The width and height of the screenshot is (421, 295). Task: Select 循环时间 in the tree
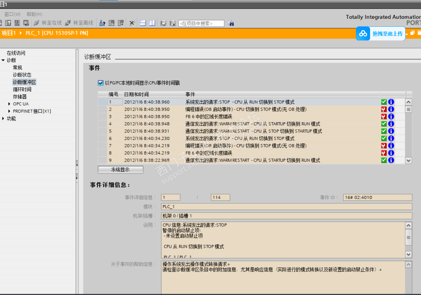click(x=22, y=90)
